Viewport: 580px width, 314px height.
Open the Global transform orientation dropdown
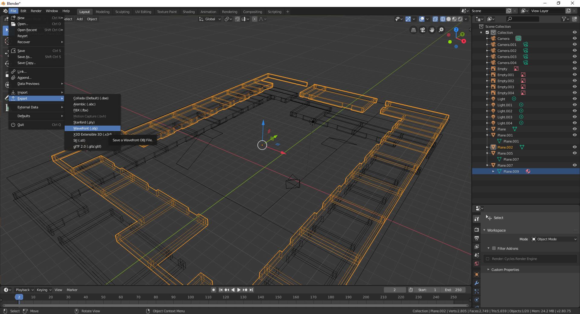click(x=210, y=19)
